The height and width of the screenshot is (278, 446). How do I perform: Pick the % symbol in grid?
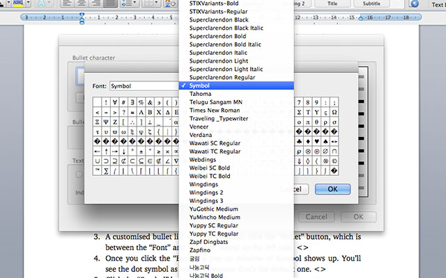click(x=141, y=102)
